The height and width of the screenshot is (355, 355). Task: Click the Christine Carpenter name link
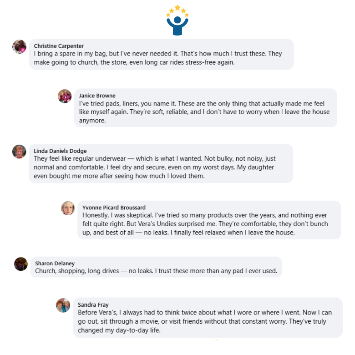pos(59,46)
